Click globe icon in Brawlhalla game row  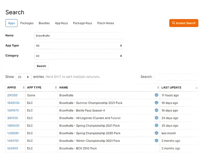click(156, 95)
